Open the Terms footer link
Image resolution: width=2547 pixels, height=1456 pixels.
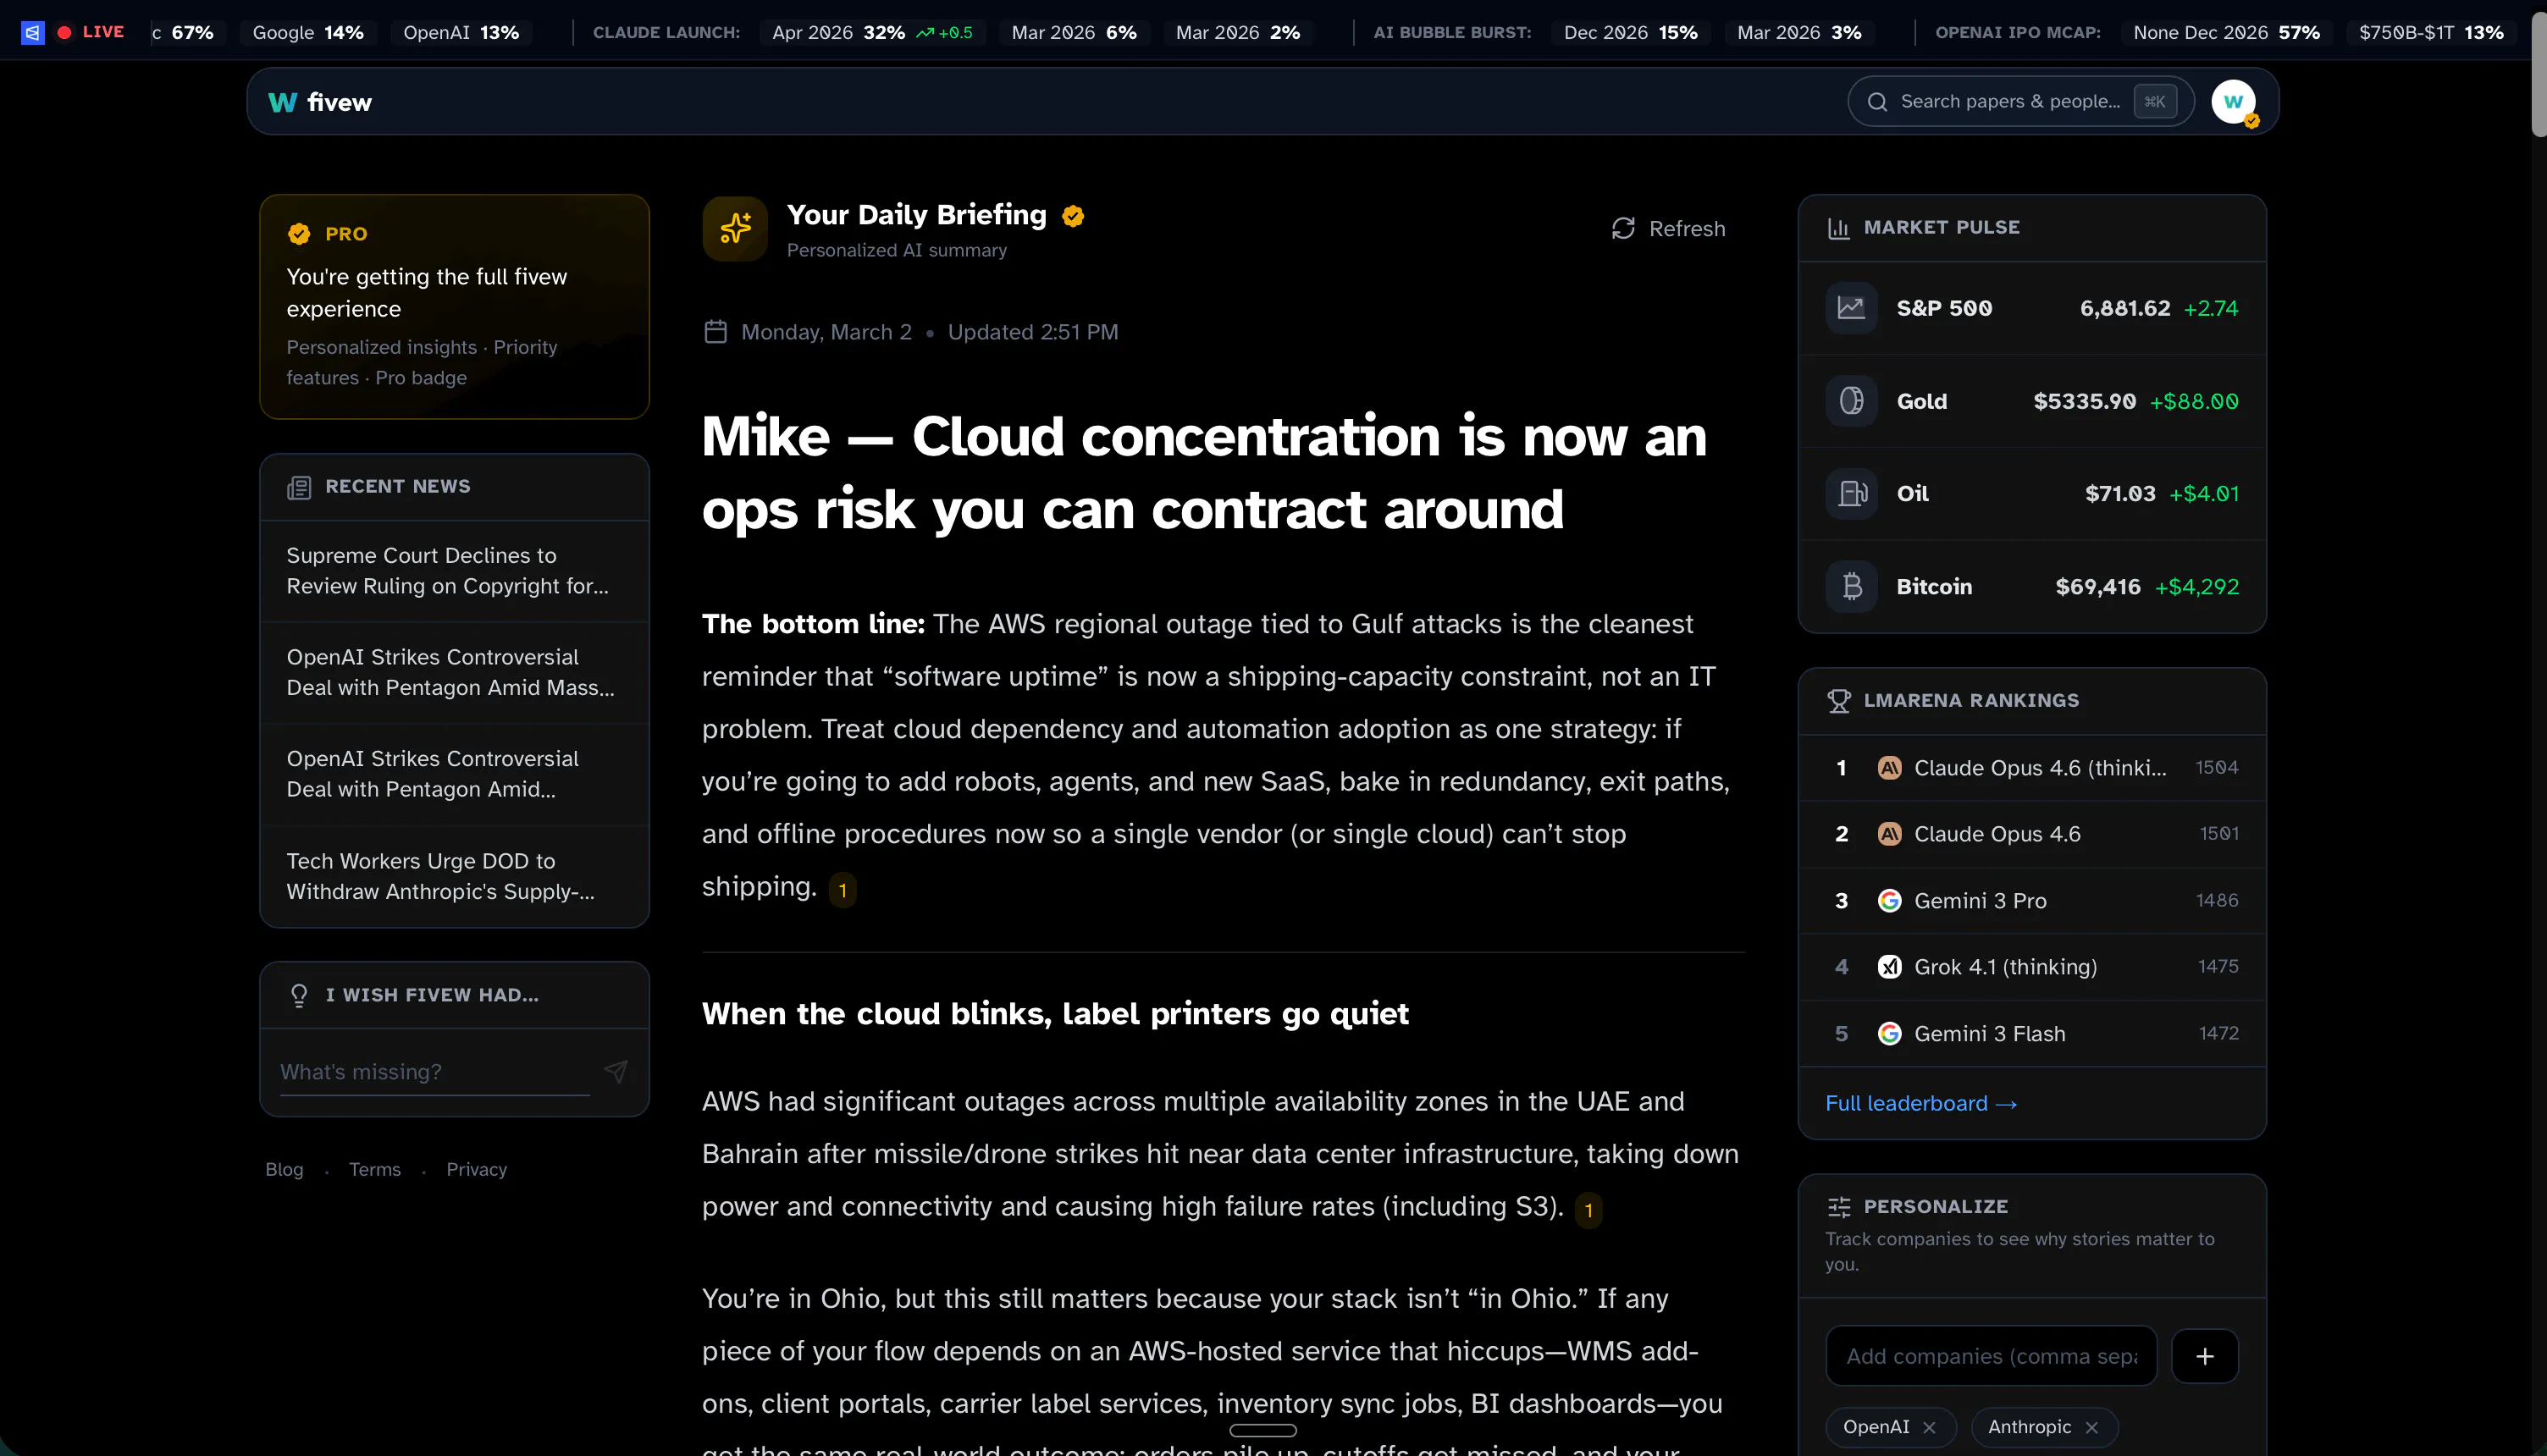(374, 1169)
